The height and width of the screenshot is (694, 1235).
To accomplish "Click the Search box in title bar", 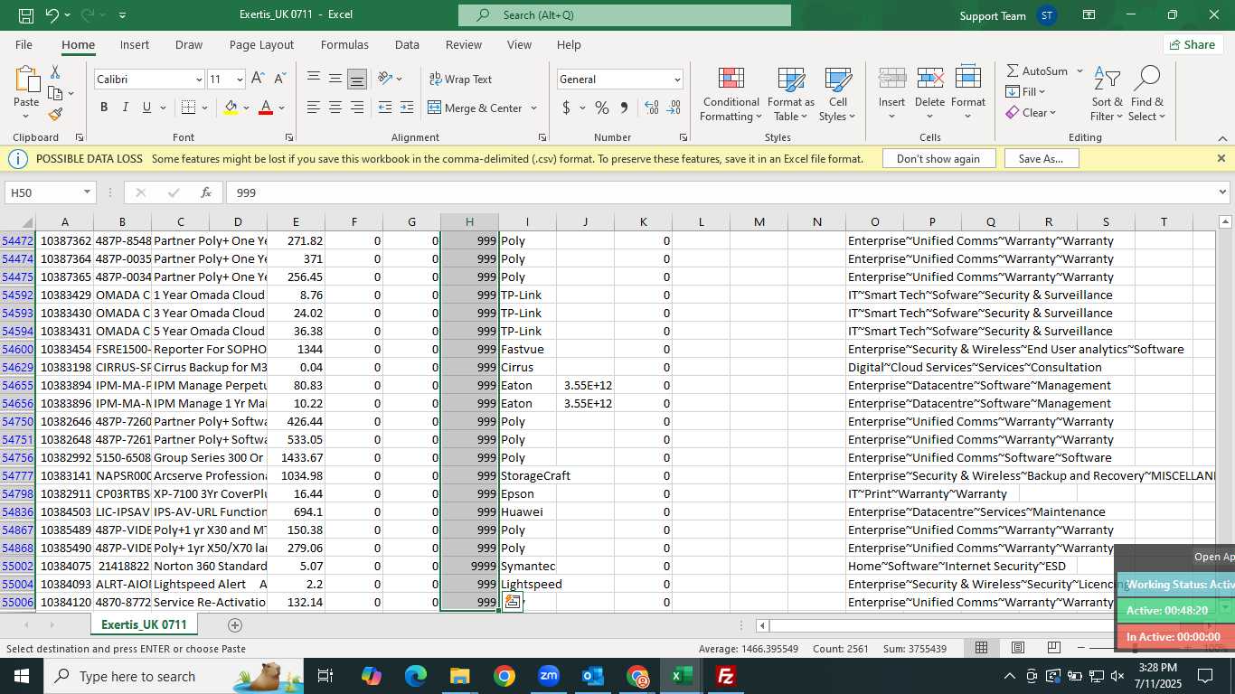I will point(625,15).
